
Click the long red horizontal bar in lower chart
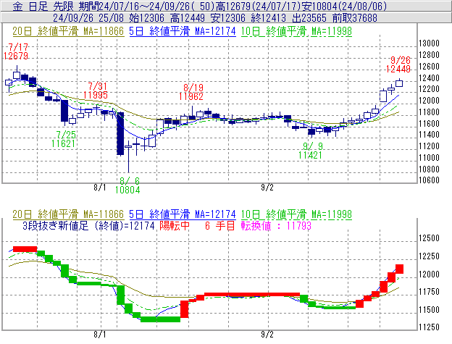[x=252, y=295]
